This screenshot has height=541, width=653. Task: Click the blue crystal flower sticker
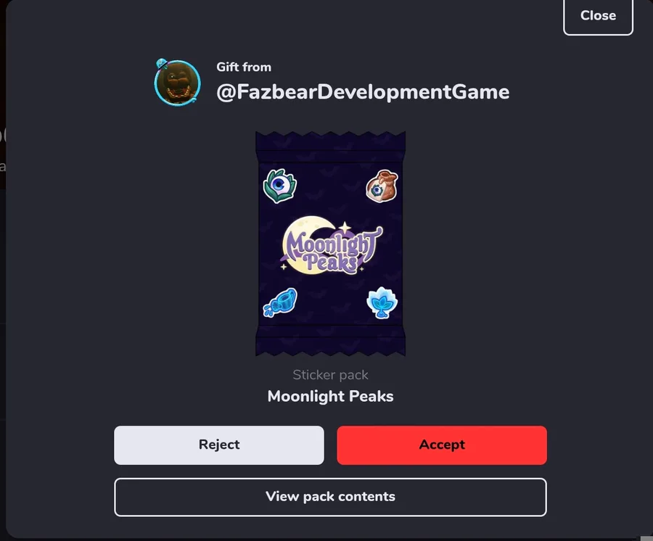tap(382, 302)
